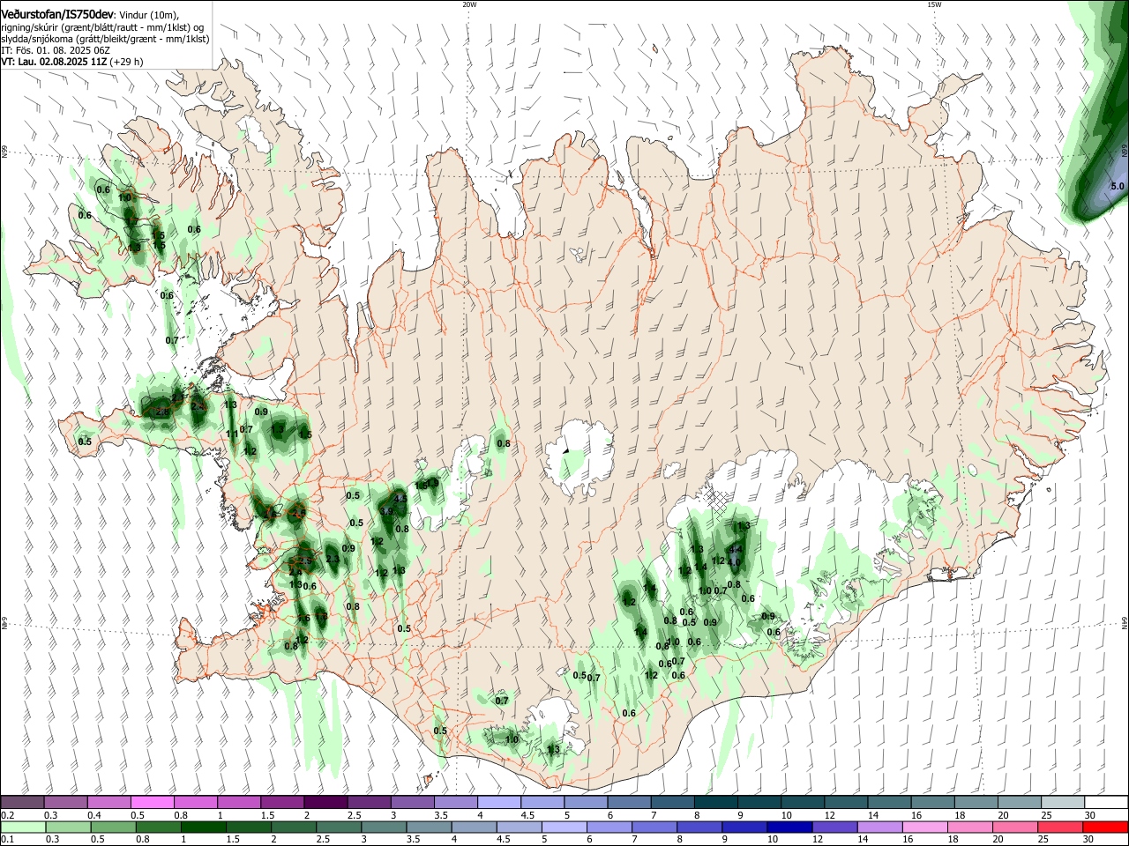Select light pink 16–18 swatch in lower legend
Screen dimensions: 1129x846
[926, 827]
